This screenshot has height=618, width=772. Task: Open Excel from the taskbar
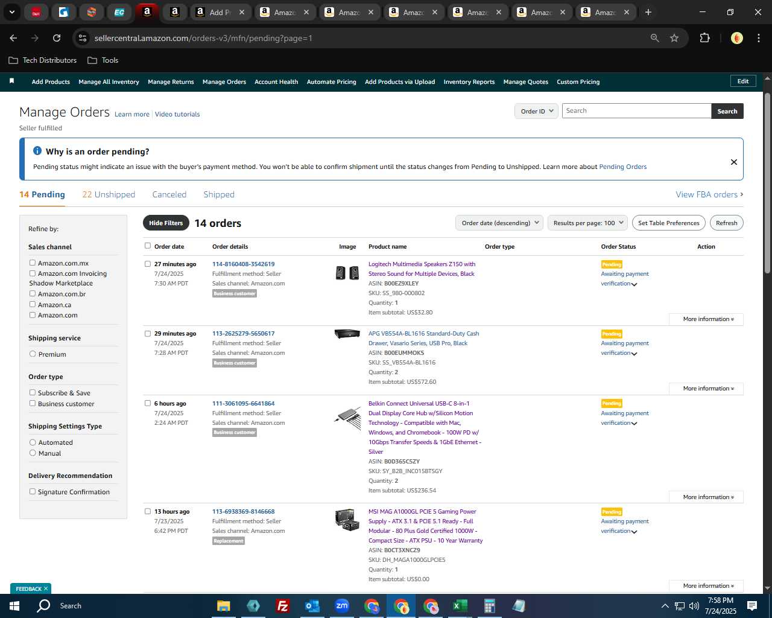click(460, 606)
